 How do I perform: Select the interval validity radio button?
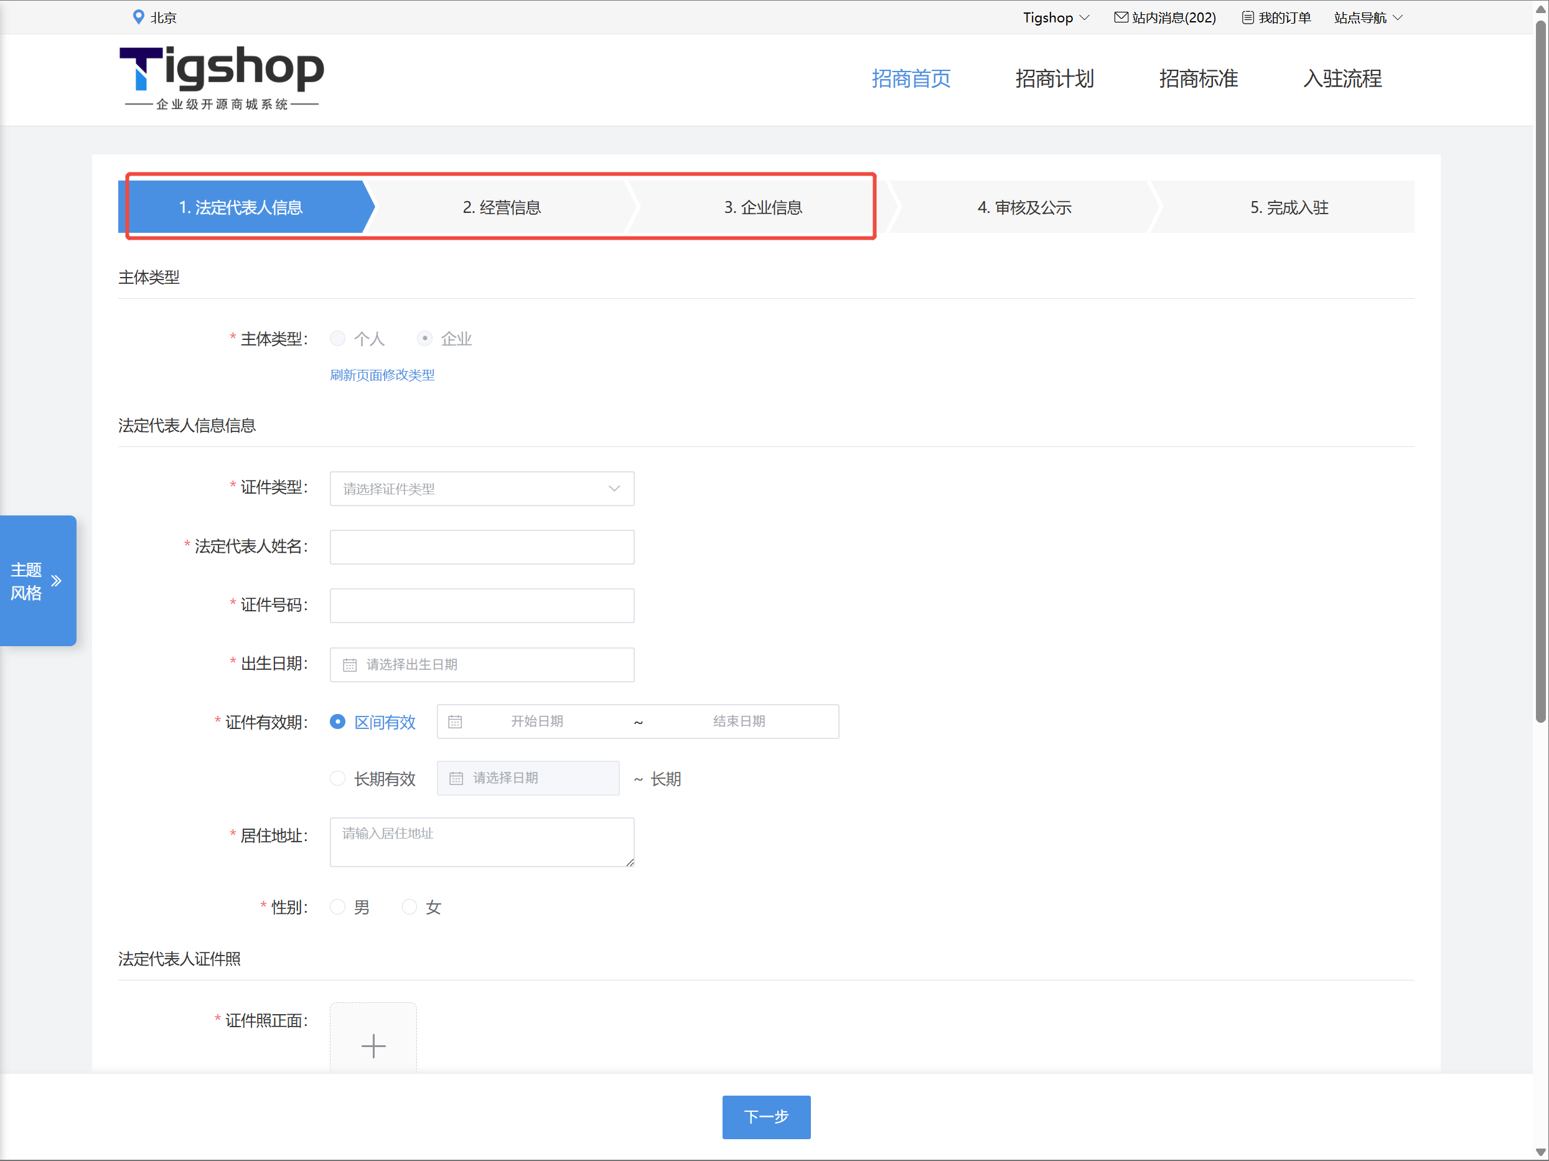click(337, 722)
